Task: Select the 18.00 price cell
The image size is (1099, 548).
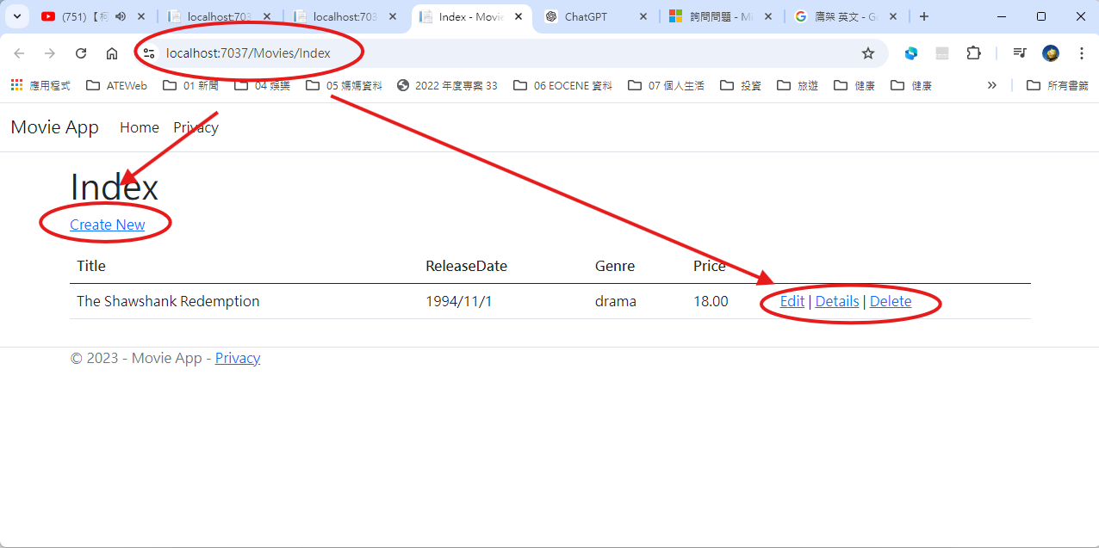Action: click(711, 301)
